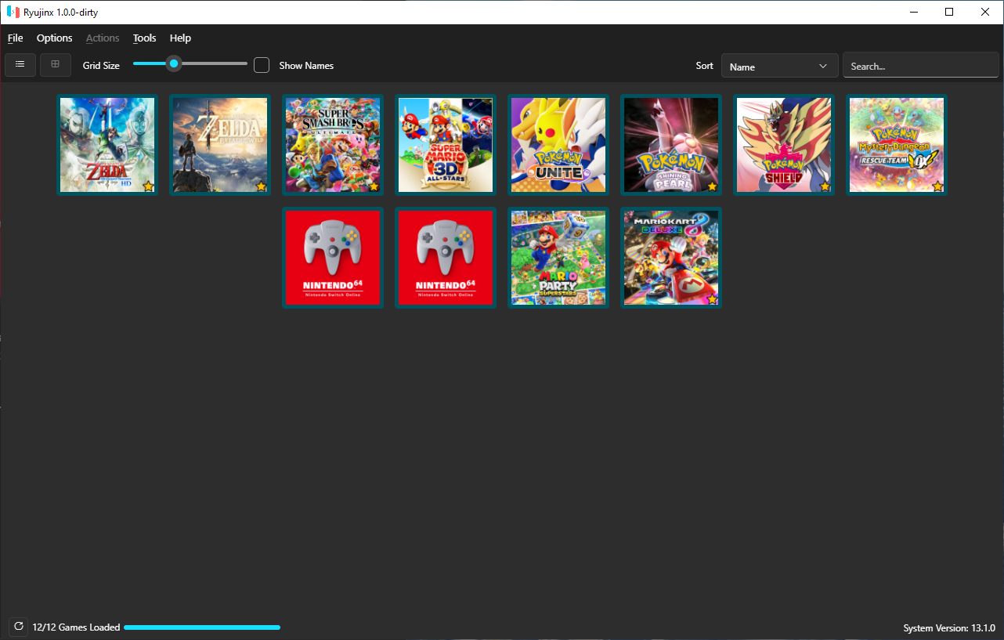Viewport: 1004px width, 640px height.
Task: Adjust the Grid Size slider
Action: click(174, 63)
